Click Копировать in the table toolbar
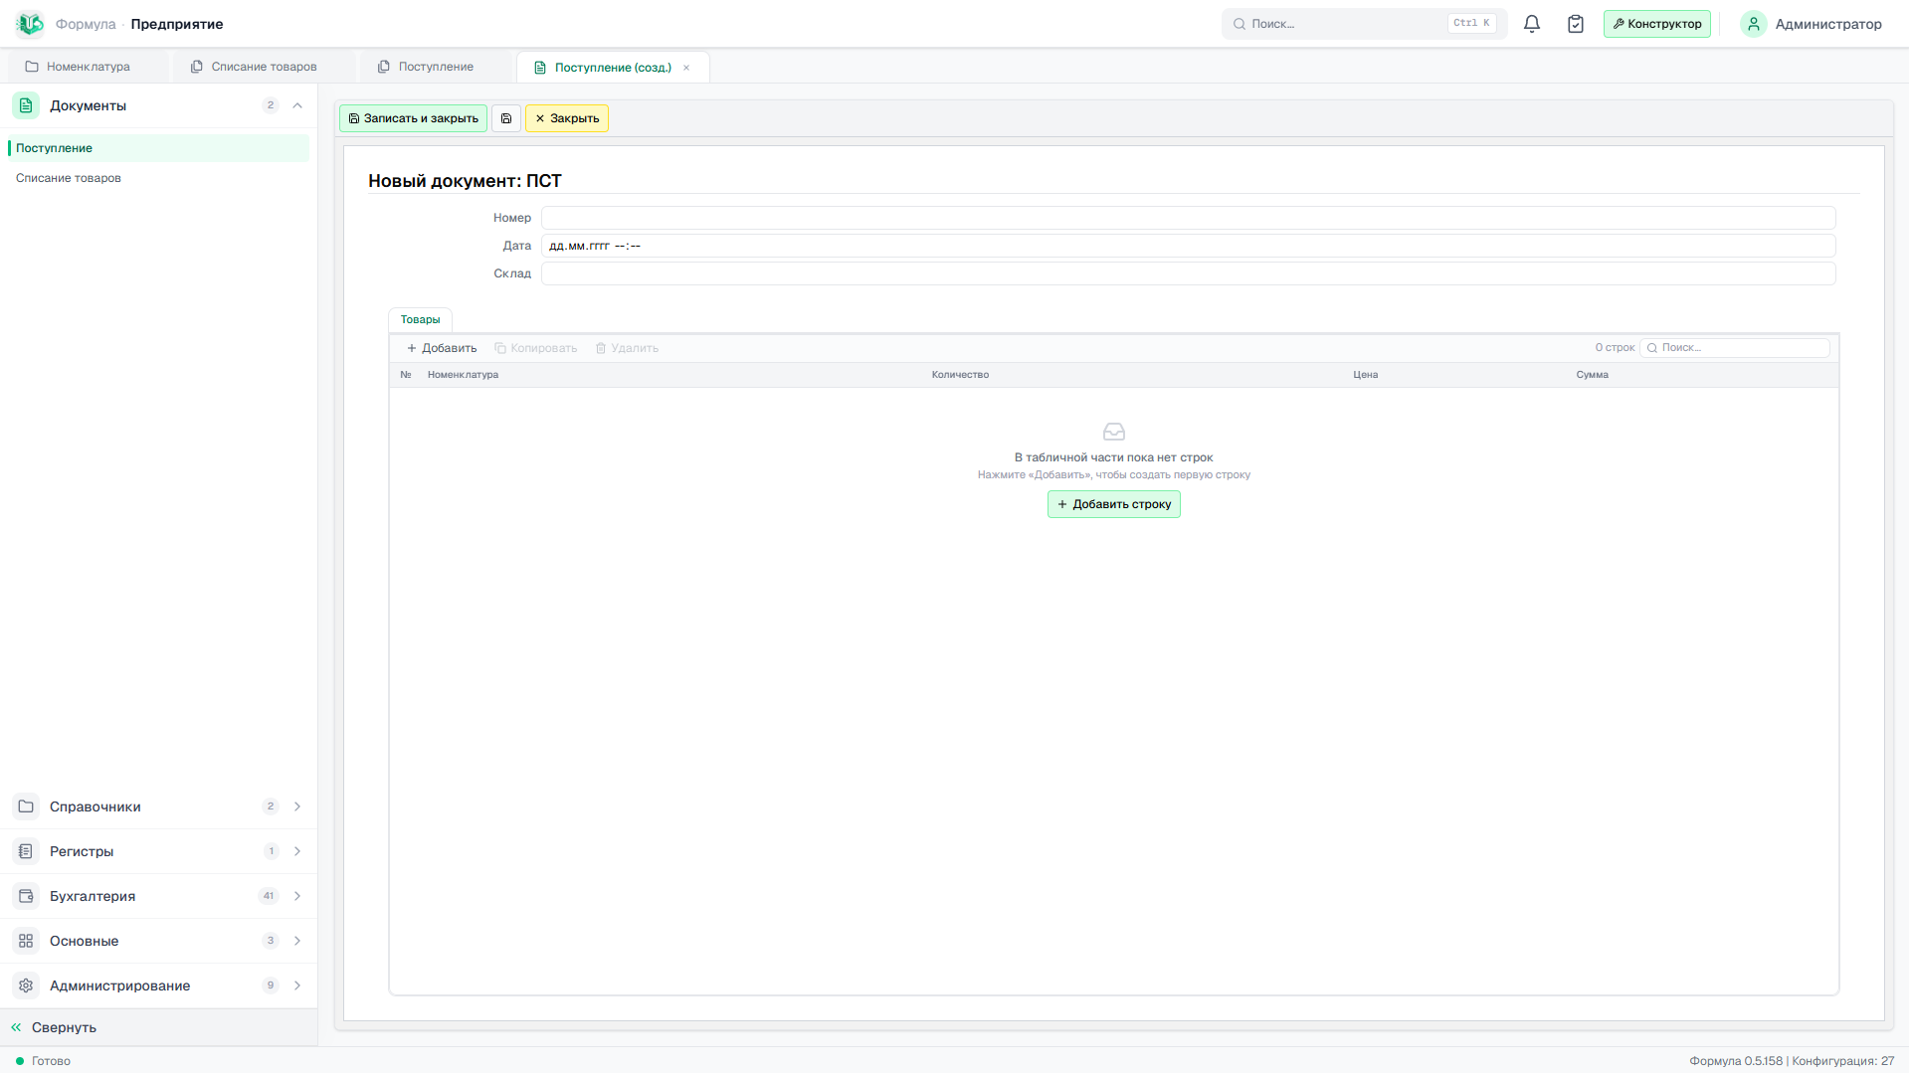 pos(536,348)
